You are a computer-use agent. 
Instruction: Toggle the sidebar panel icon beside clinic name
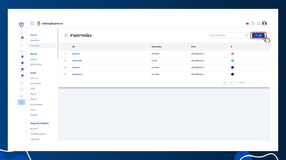[x=32, y=24]
